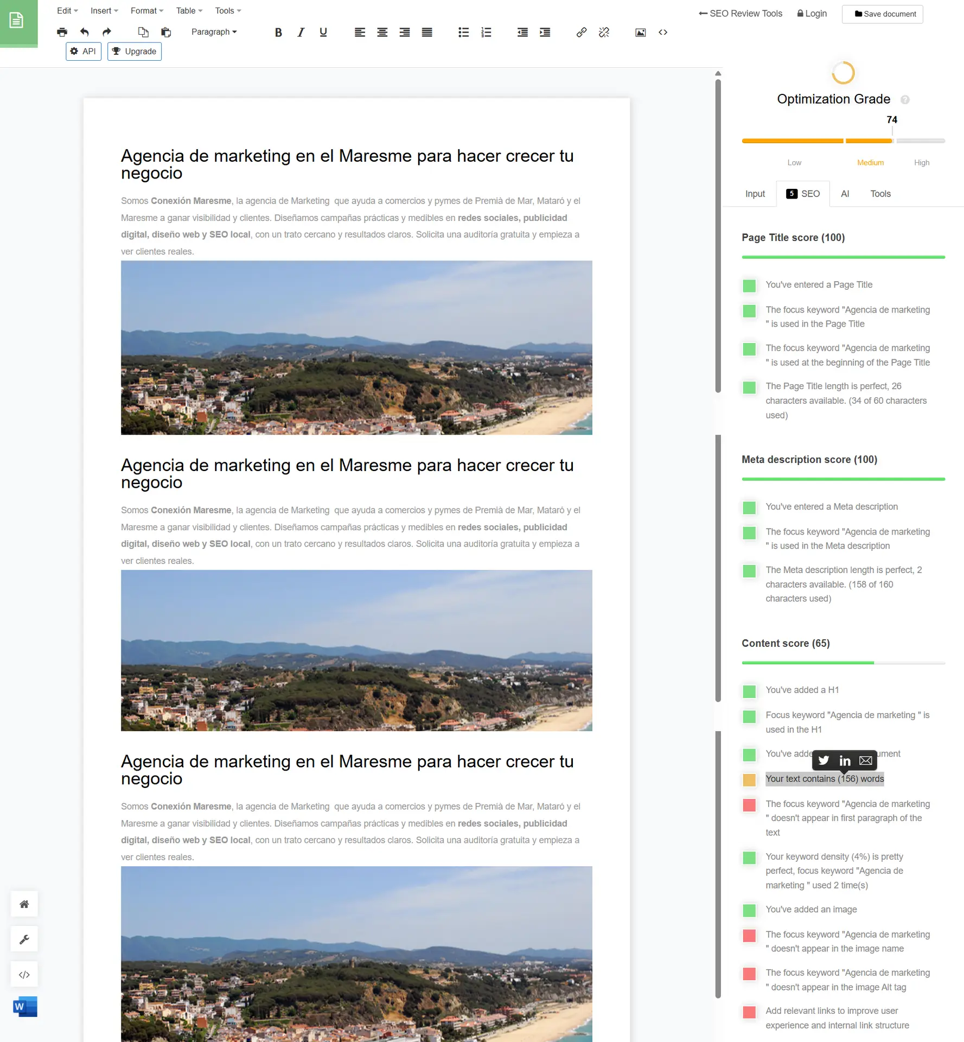Apply italic formatting
The width and height of the screenshot is (964, 1042).
pos(301,33)
